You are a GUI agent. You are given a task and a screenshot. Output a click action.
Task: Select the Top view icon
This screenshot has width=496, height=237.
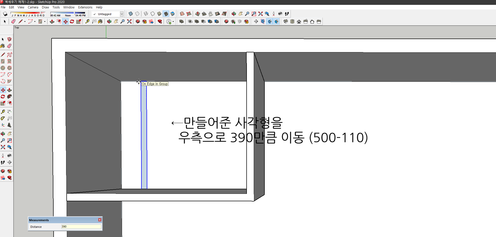coord(292,21)
